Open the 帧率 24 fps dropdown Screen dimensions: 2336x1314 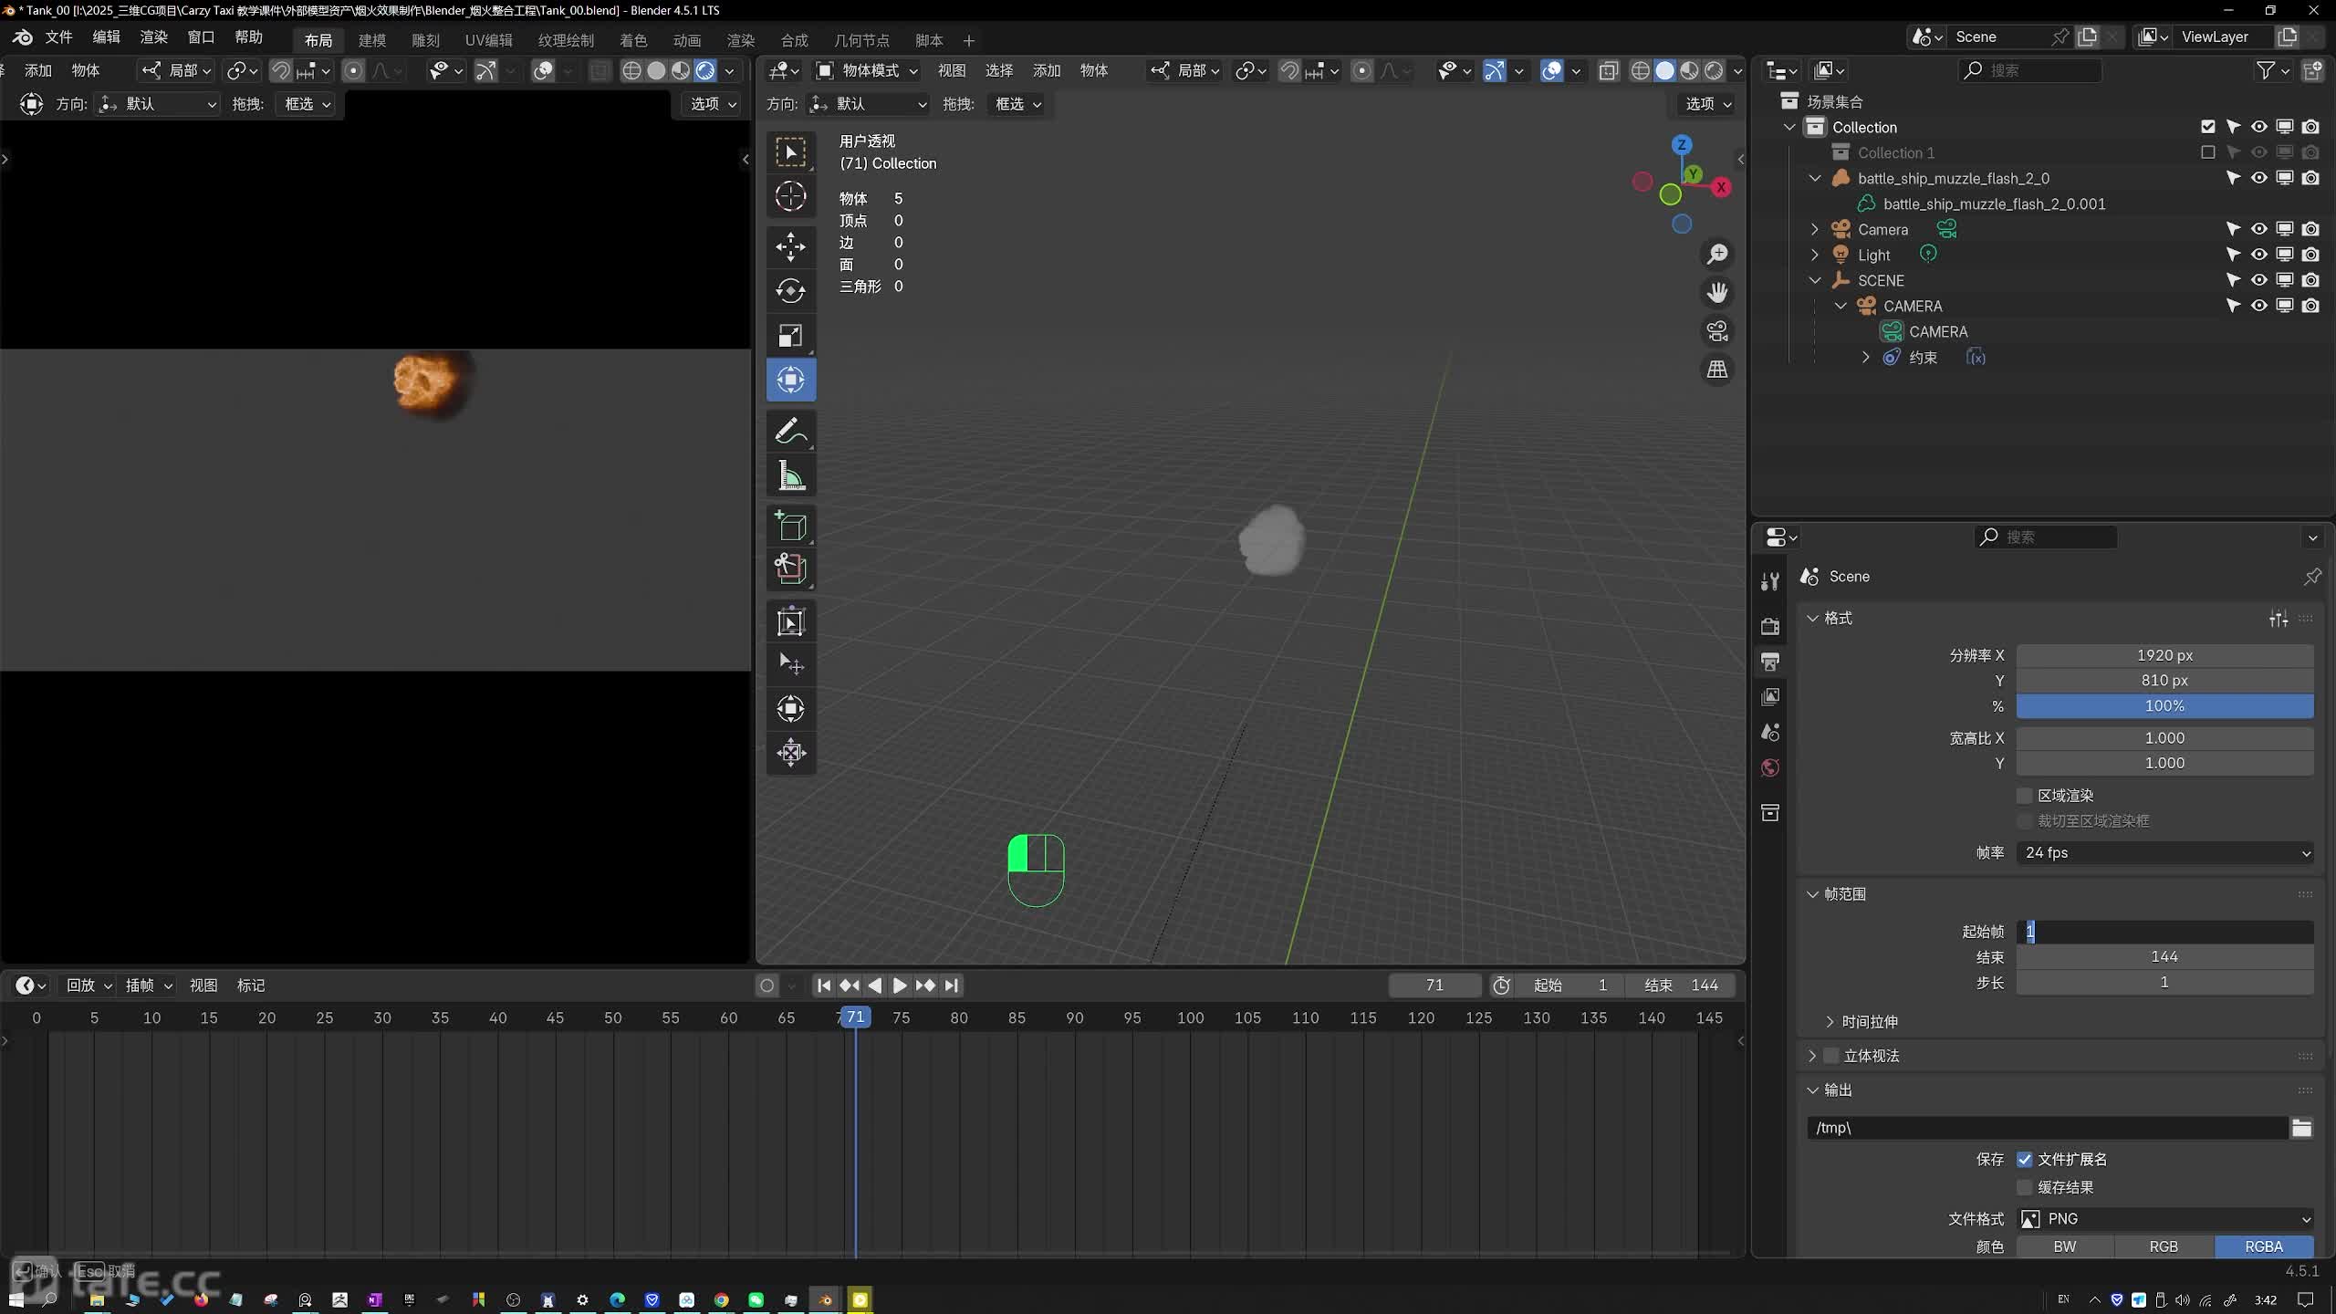(2164, 853)
